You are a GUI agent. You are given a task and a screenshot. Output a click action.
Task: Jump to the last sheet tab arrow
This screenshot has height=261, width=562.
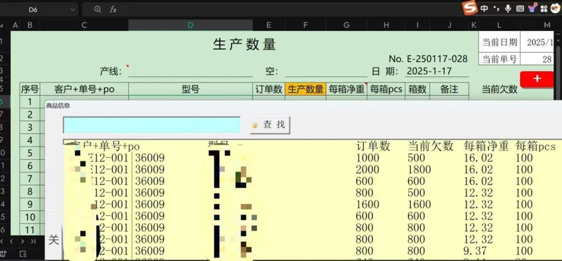click(33, 241)
